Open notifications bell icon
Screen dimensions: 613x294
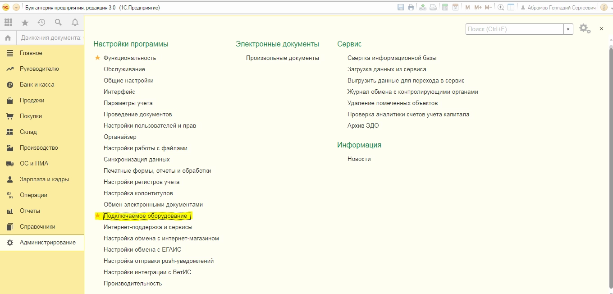pos(75,22)
